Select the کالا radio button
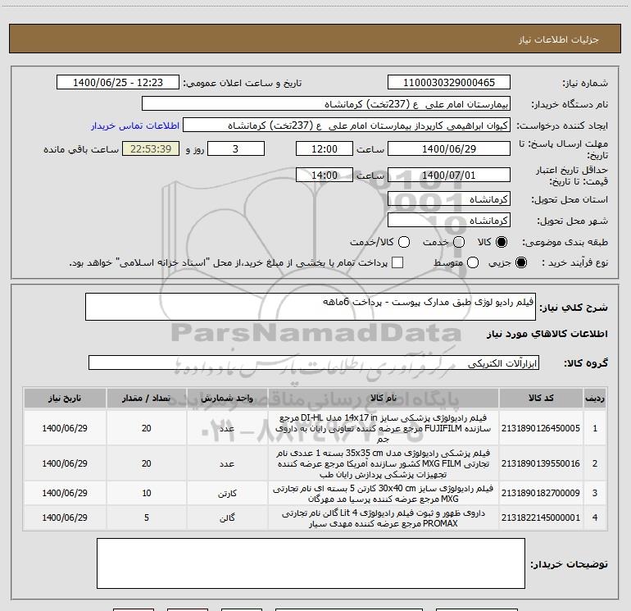Image resolution: width=631 pixels, height=611 pixels. click(x=502, y=242)
